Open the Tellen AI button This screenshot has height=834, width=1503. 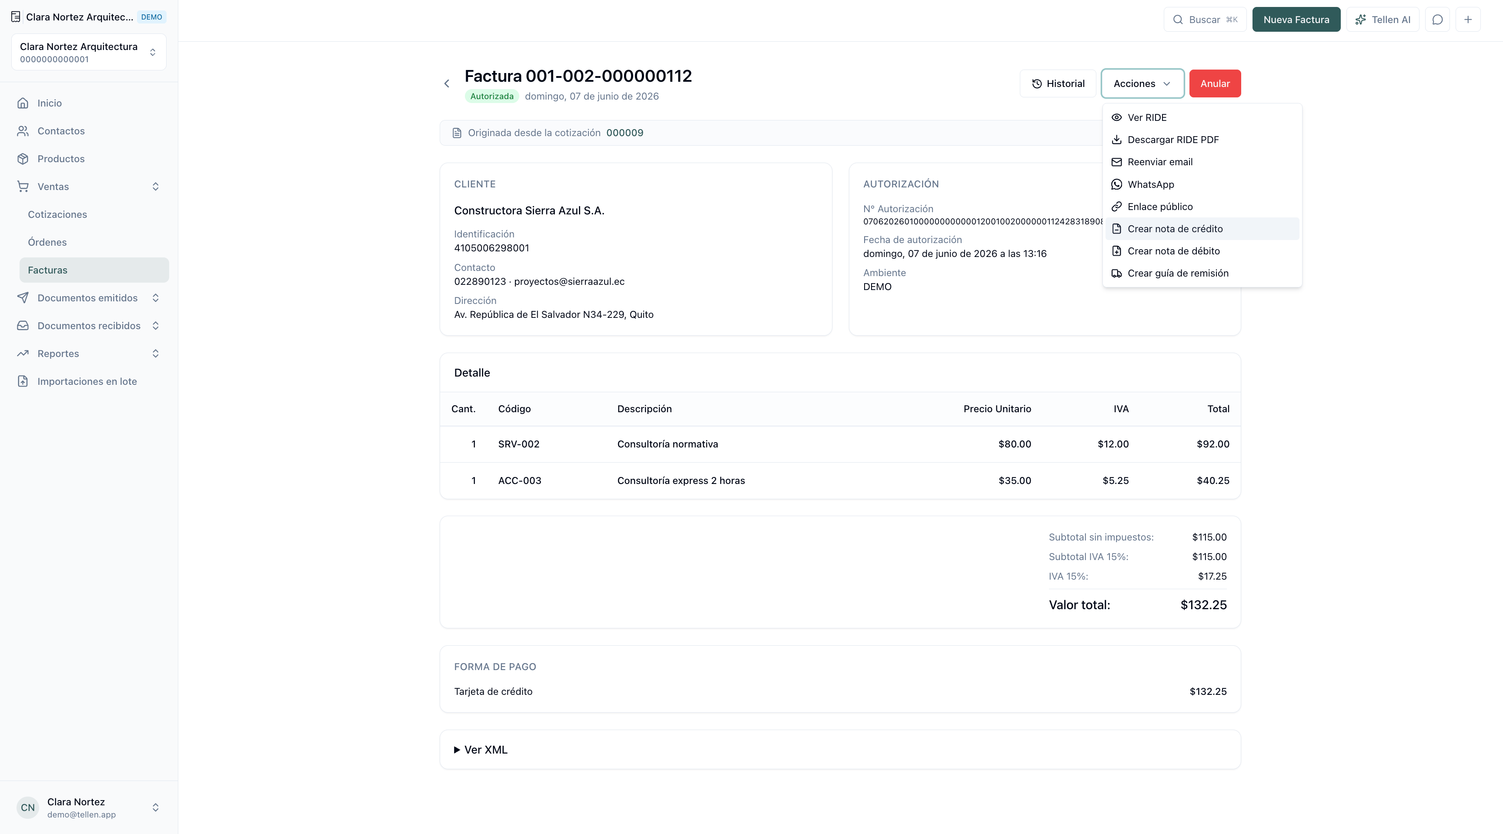[x=1382, y=19]
